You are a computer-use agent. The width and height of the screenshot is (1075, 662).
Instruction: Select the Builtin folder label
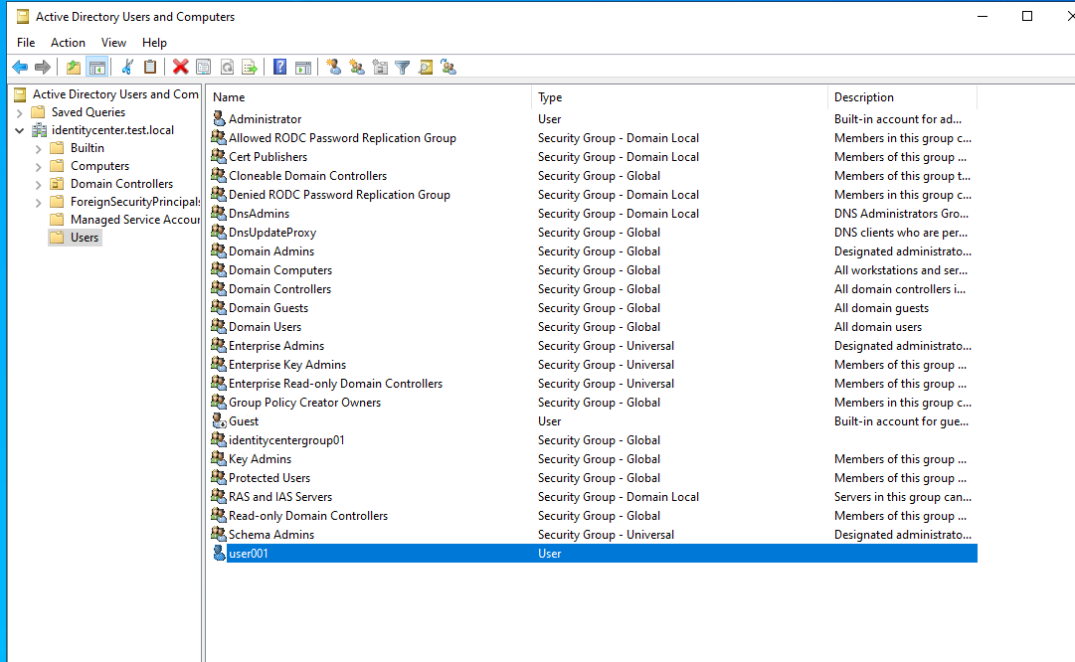[x=88, y=148]
